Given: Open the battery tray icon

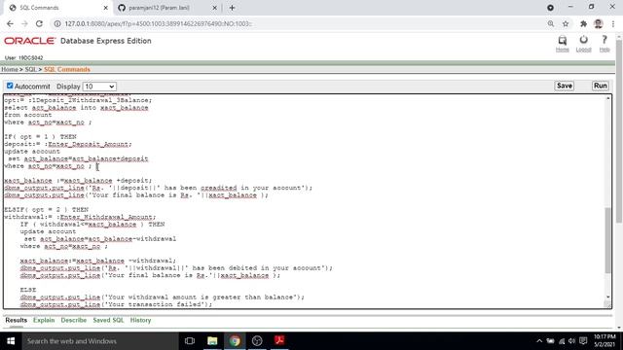Looking at the screenshot, I should 550,341.
